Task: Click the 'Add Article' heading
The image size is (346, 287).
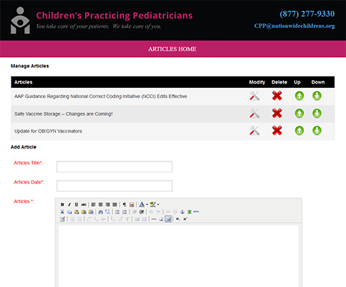Action: 24,147
